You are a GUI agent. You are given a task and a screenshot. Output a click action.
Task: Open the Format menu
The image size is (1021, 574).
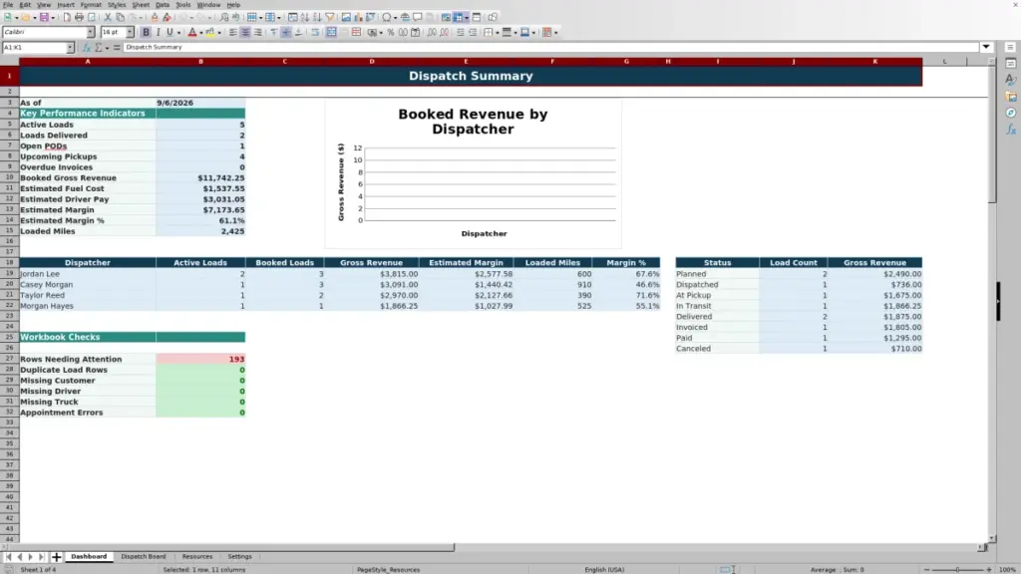pyautogui.click(x=91, y=5)
